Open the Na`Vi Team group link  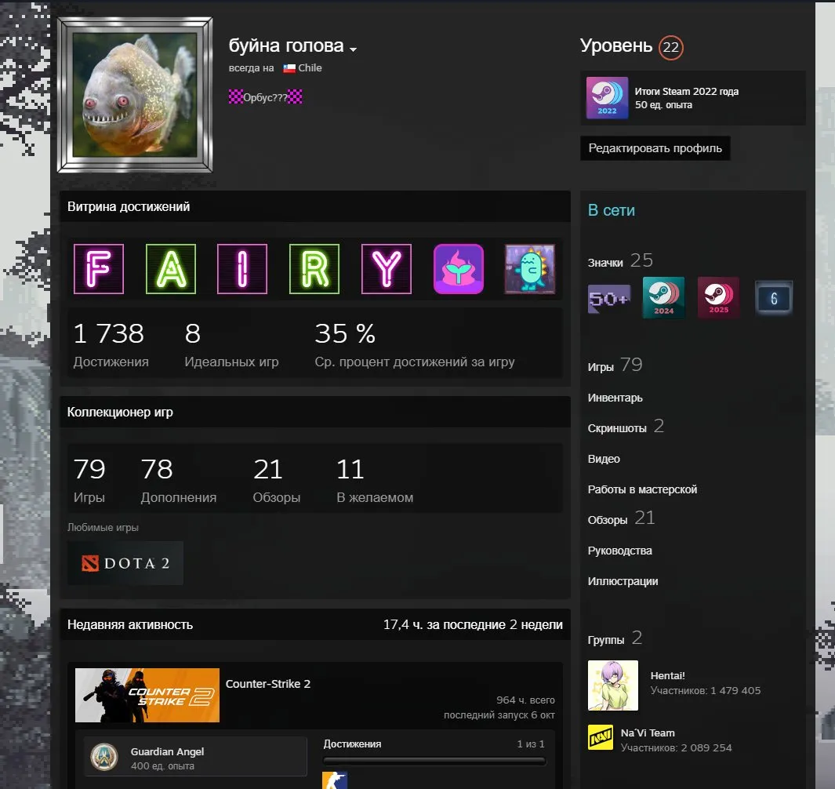648,733
